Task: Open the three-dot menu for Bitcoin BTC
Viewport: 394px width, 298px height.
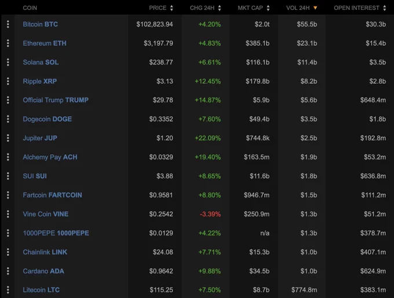Action: coord(8,24)
